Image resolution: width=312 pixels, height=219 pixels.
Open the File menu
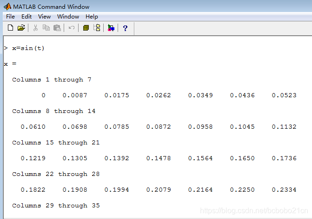point(10,17)
